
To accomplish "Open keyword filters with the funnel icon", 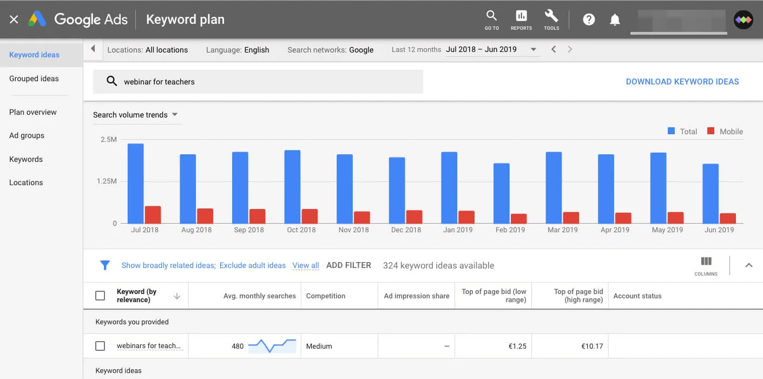I will (105, 265).
